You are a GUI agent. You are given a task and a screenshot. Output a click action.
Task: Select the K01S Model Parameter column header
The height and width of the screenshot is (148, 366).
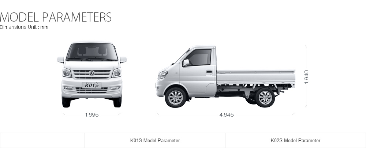point(155,141)
